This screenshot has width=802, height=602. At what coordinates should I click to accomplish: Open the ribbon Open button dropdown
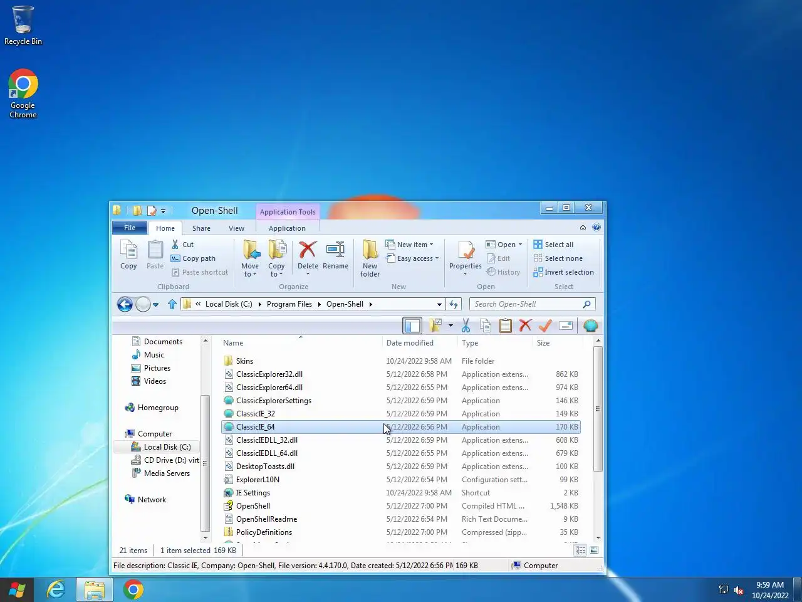(504, 245)
